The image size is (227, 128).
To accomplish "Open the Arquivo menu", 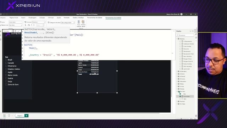I will point(3,18).
